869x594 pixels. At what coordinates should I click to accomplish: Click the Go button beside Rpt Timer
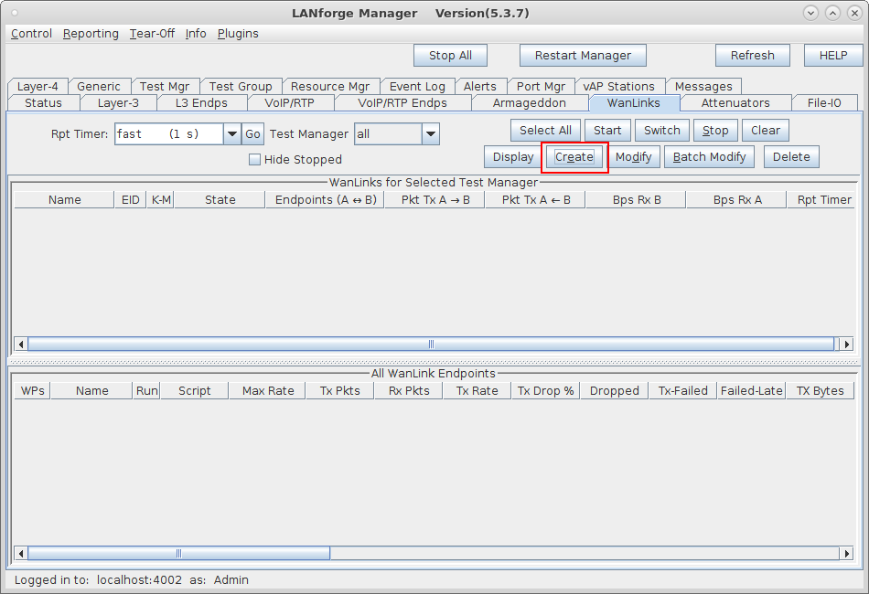pyautogui.click(x=252, y=134)
